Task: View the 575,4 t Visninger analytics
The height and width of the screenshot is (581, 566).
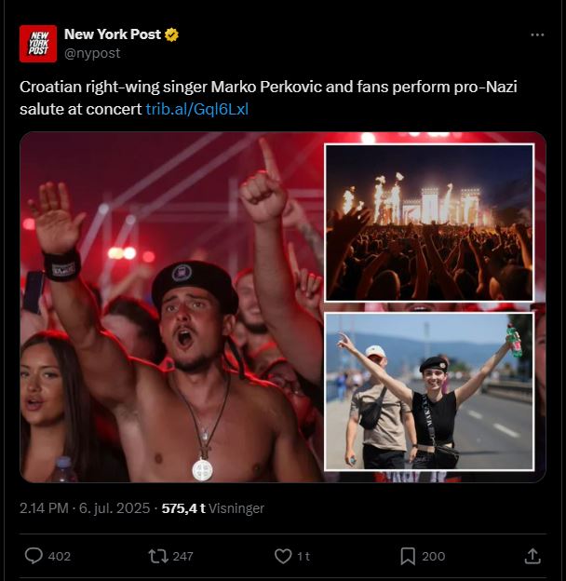Action: click(213, 508)
